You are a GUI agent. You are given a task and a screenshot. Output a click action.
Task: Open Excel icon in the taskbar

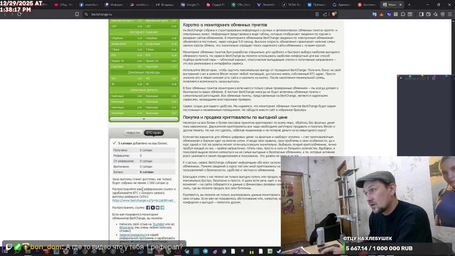coord(270,251)
